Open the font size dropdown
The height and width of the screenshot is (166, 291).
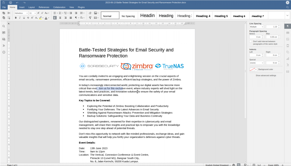(x=35, y=13)
